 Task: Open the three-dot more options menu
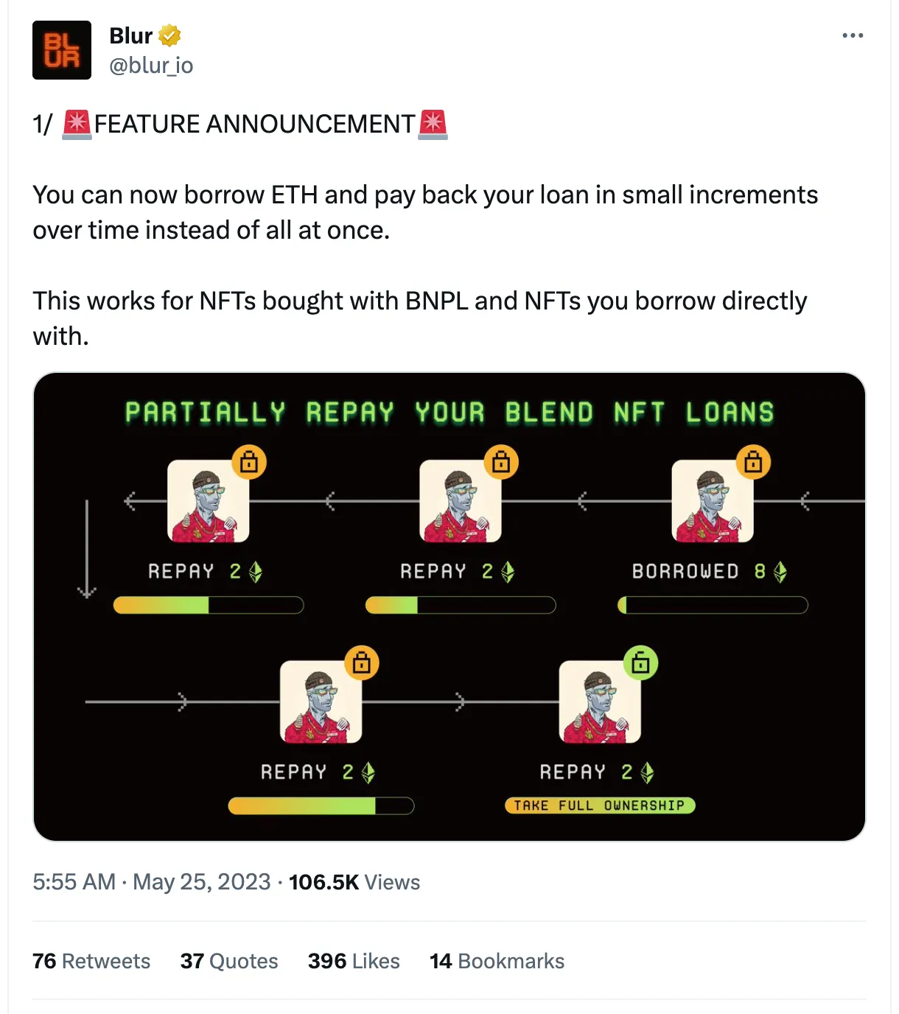coord(853,35)
